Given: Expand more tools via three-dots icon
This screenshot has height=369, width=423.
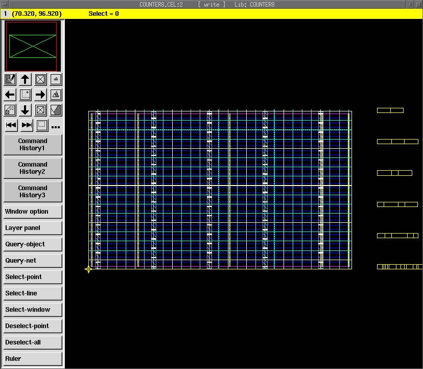Looking at the screenshot, I should click(x=56, y=127).
